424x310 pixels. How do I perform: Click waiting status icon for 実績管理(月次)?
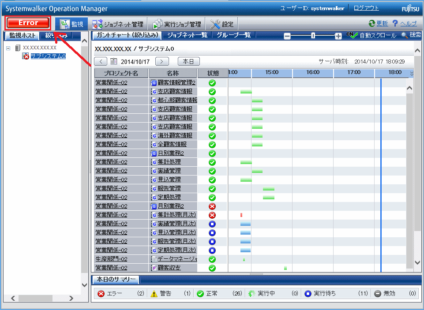tap(212, 224)
